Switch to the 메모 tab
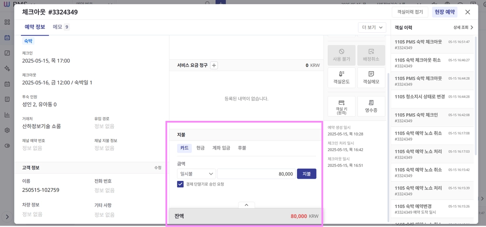 [x=61, y=27]
